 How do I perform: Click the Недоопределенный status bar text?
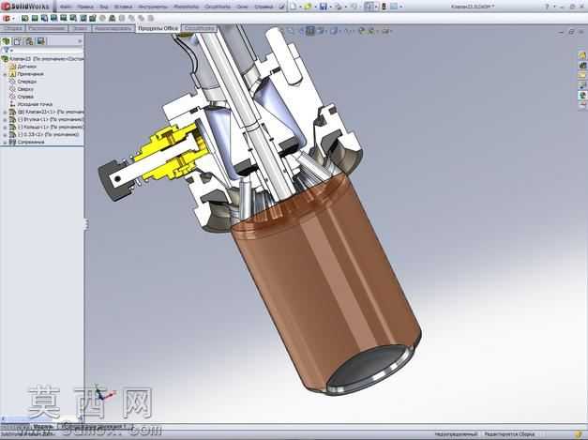(x=456, y=434)
